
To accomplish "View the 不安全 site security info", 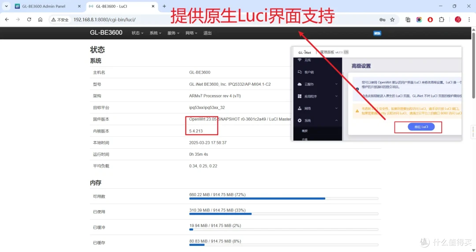I will point(60,20).
